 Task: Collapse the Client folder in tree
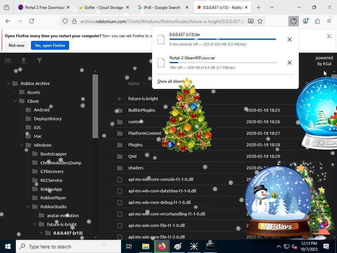pyautogui.click(x=15, y=101)
